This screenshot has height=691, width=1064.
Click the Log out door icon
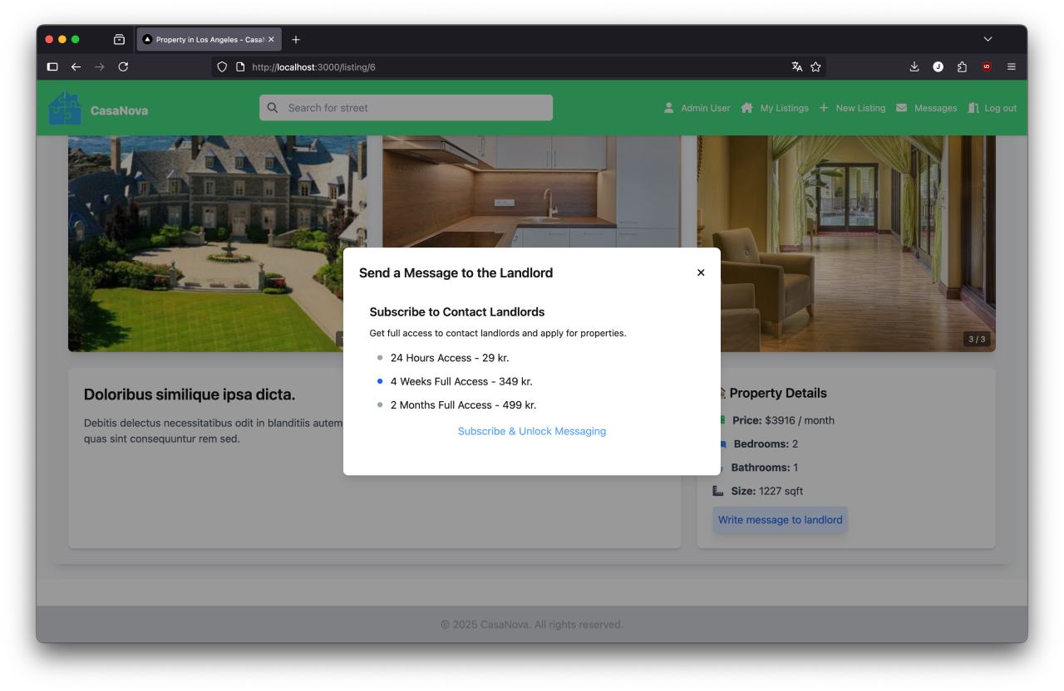[973, 108]
